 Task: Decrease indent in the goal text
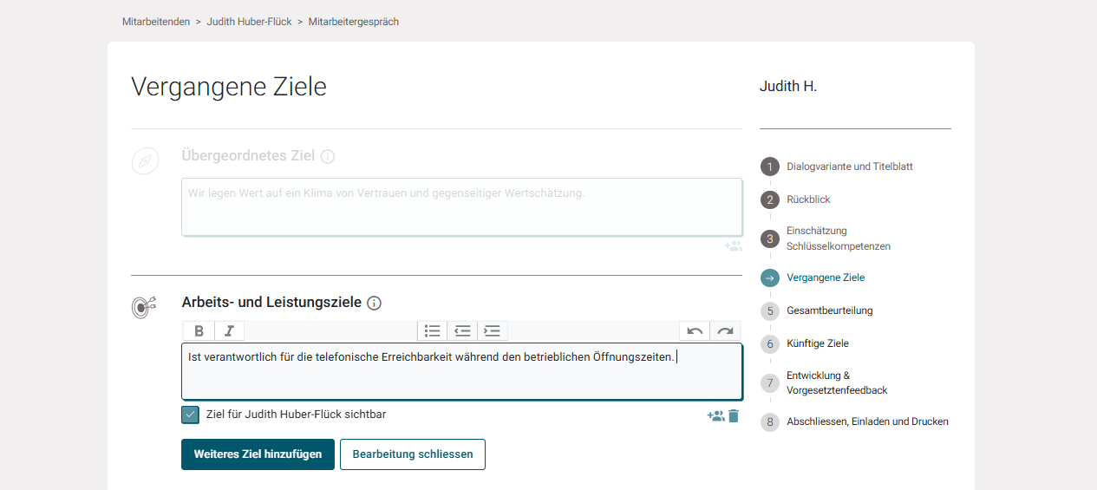pos(462,330)
